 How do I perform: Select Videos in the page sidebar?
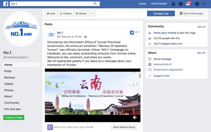click(x=9, y=84)
